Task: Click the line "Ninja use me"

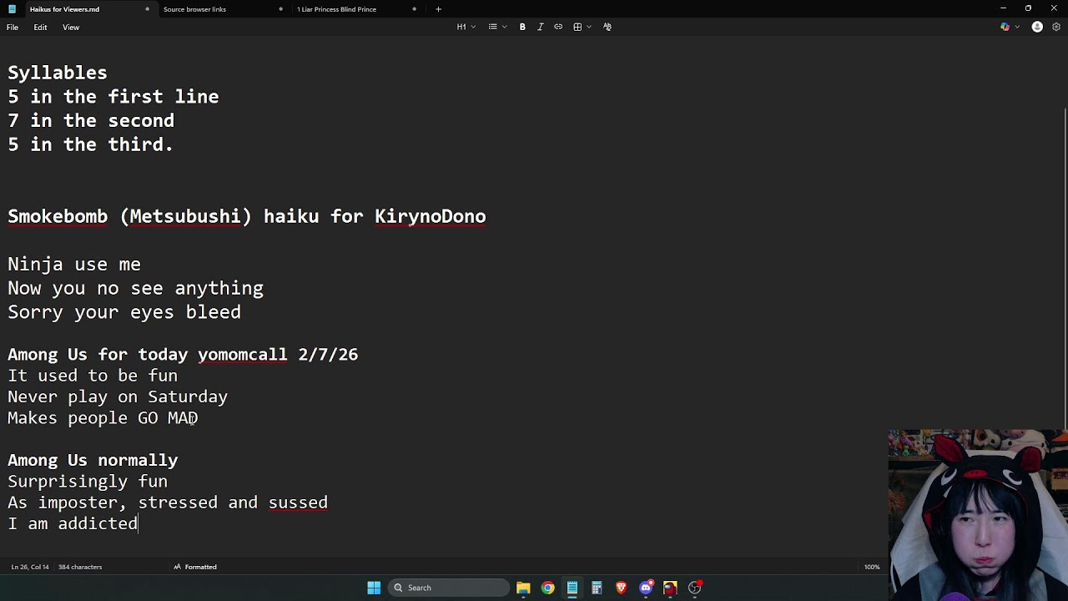Action: click(74, 265)
